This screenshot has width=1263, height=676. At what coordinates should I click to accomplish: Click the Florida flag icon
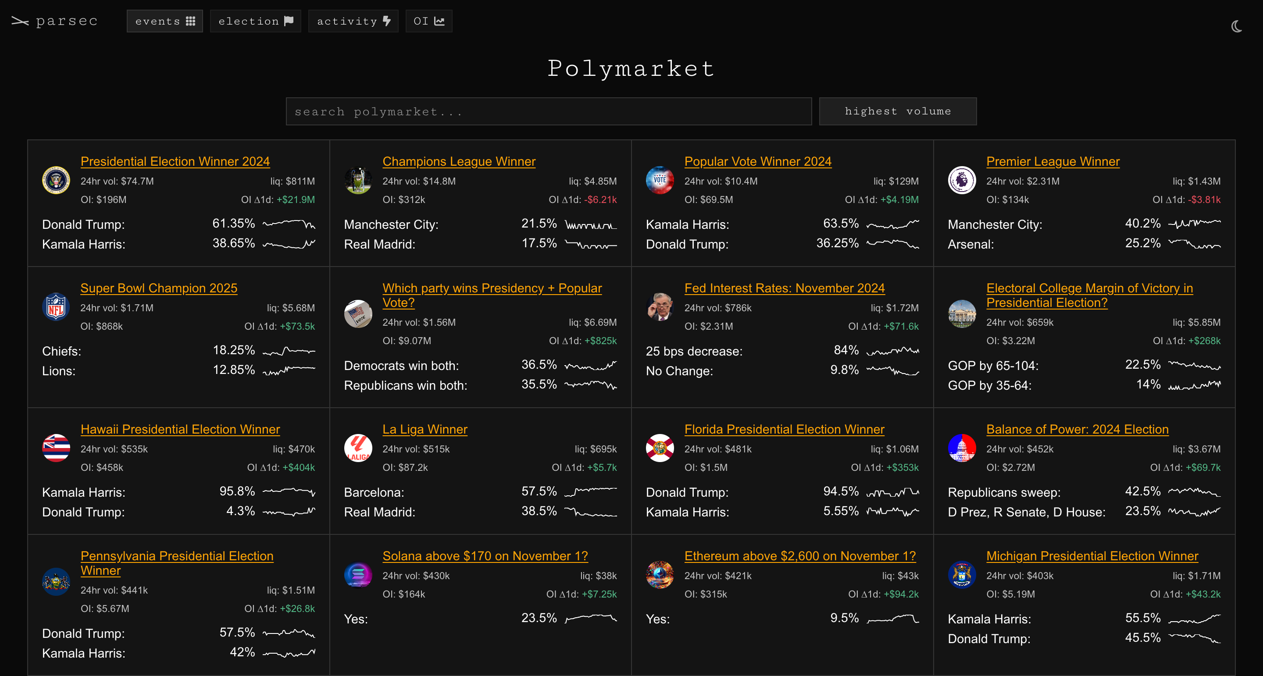tap(660, 448)
